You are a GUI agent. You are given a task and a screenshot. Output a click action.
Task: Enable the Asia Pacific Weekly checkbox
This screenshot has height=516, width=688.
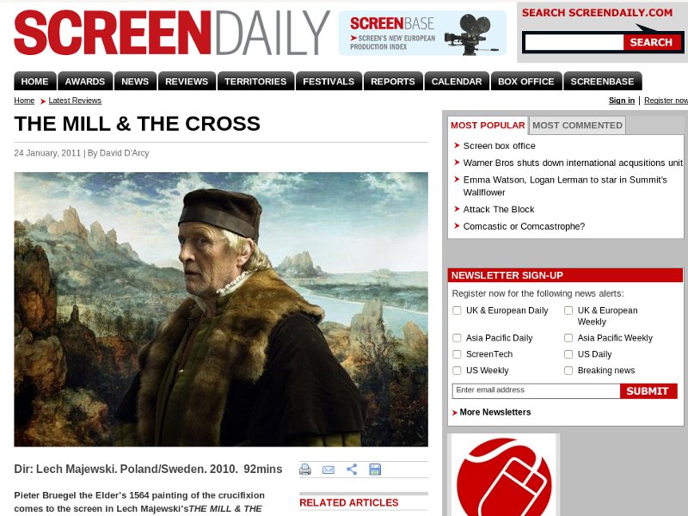[x=568, y=338]
